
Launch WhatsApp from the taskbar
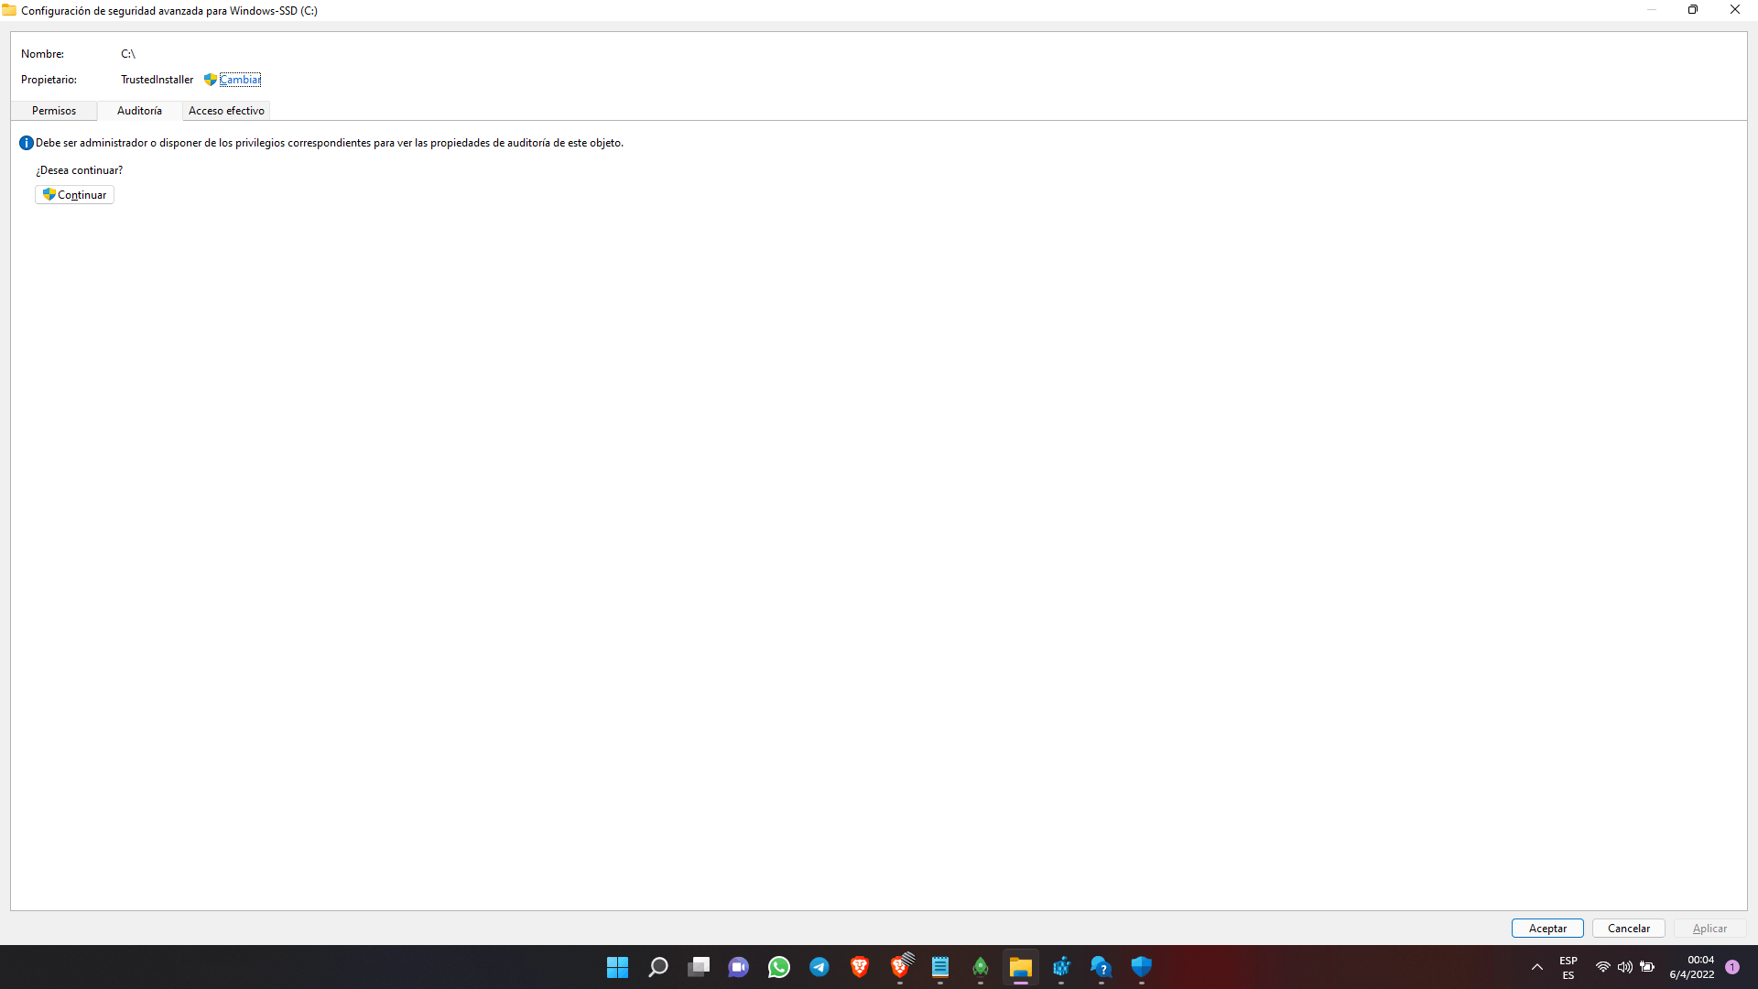point(779,967)
